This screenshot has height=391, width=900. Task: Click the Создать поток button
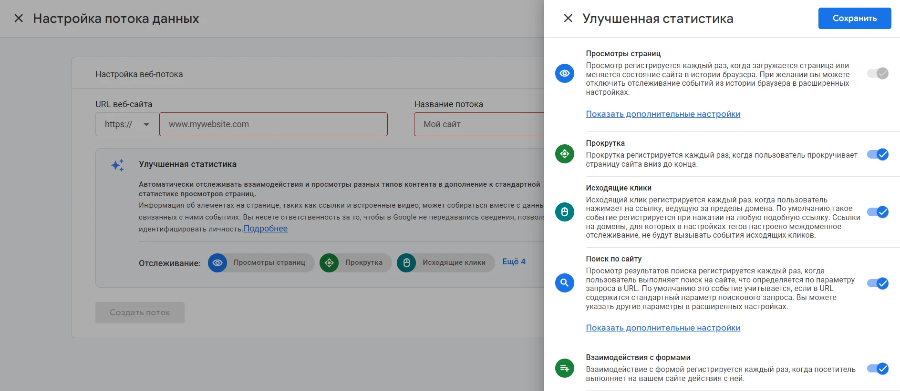point(140,312)
